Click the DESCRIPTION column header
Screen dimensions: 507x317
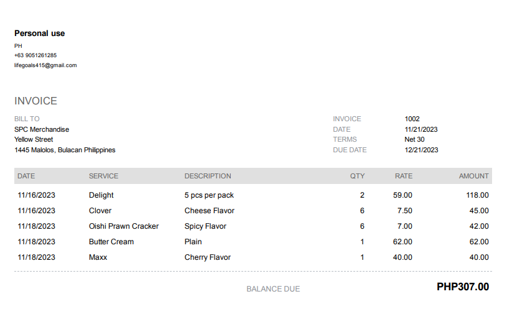[208, 176]
